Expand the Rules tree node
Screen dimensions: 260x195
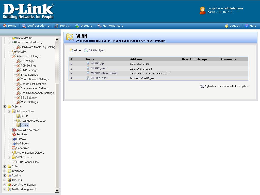5,166
